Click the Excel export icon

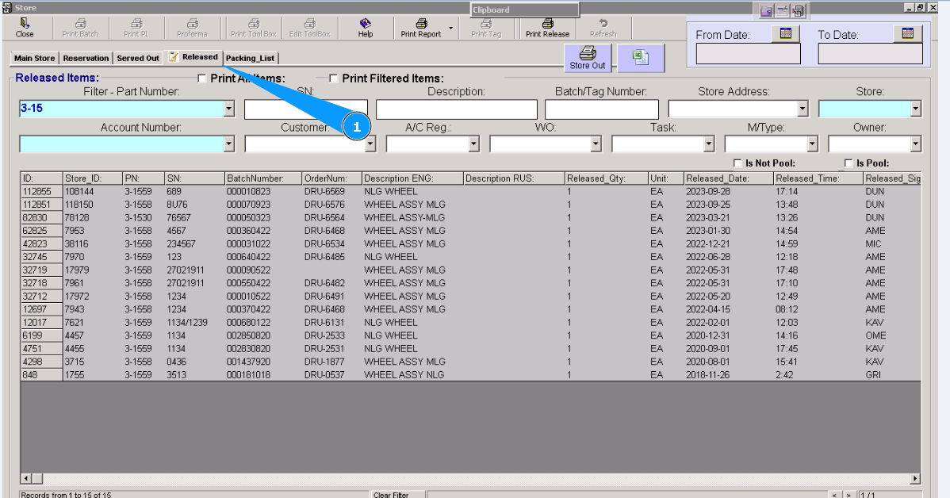pos(641,57)
